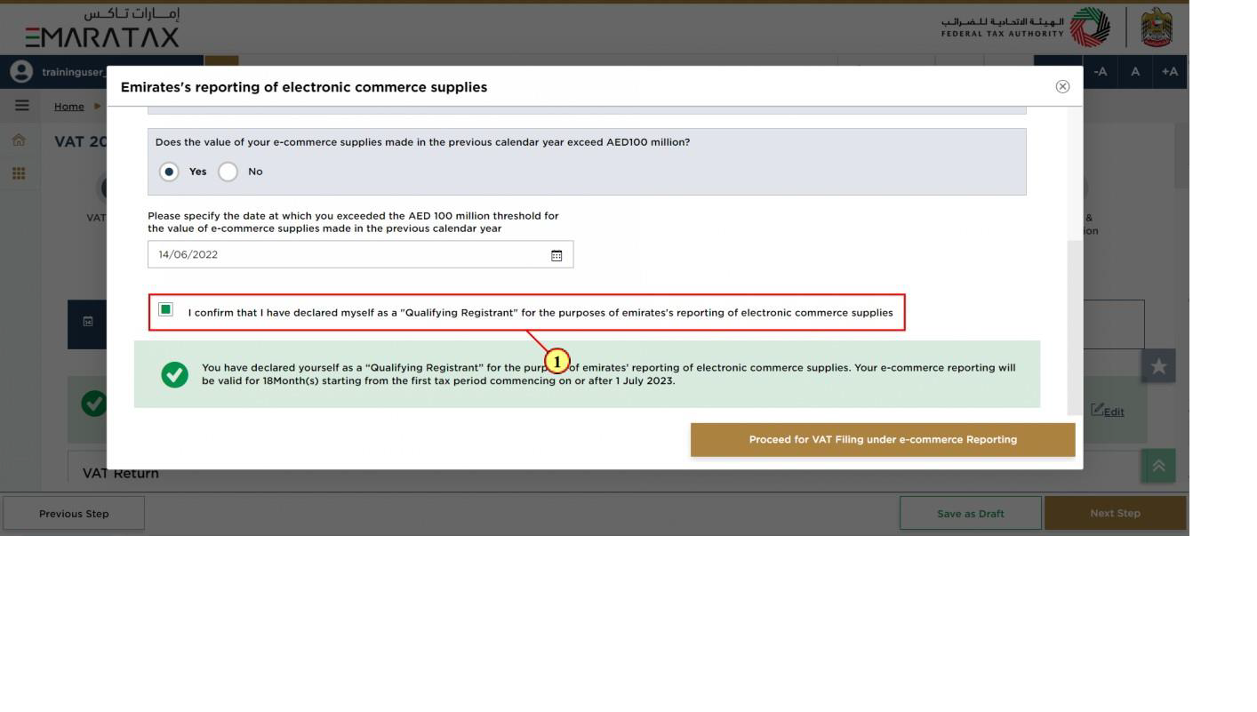Click the threshold date input field

pos(360,254)
